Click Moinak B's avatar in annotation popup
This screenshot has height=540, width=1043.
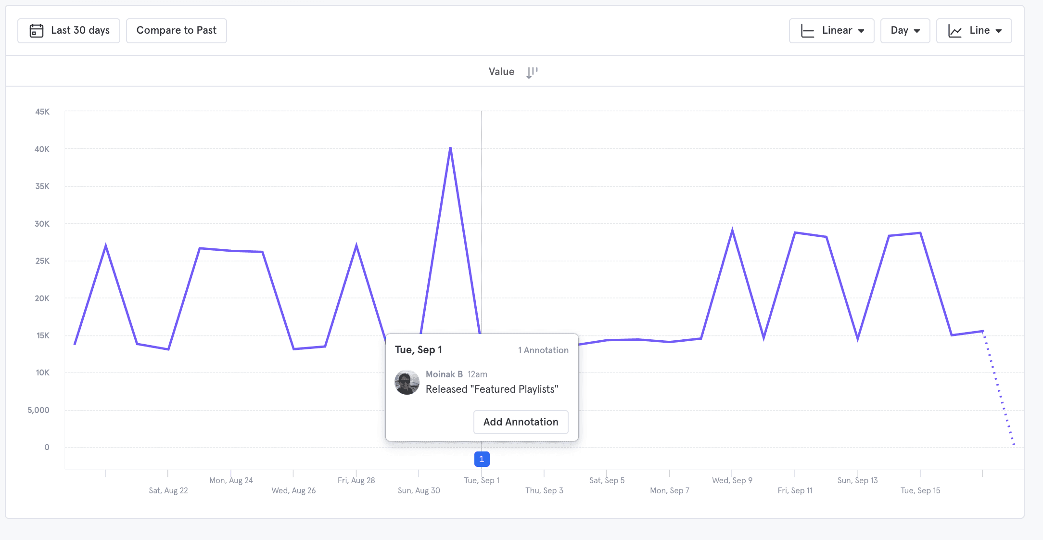pos(407,382)
